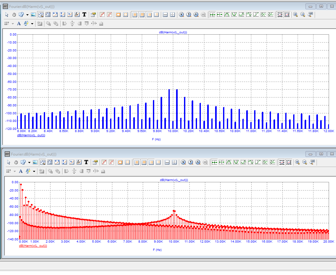The width and height of the screenshot is (336, 275).
Task: Enable cursor mode icon in top window
Action: 48,15
